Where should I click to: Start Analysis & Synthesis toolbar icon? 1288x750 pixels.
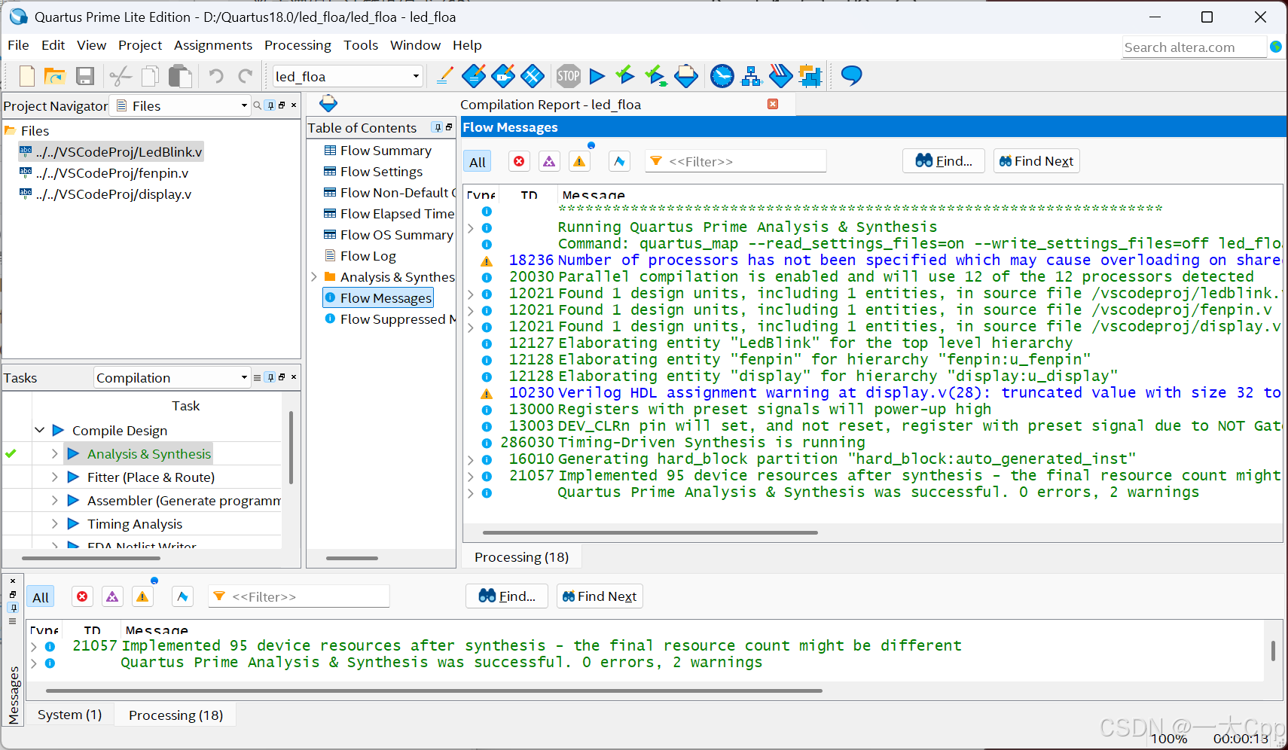click(655, 76)
